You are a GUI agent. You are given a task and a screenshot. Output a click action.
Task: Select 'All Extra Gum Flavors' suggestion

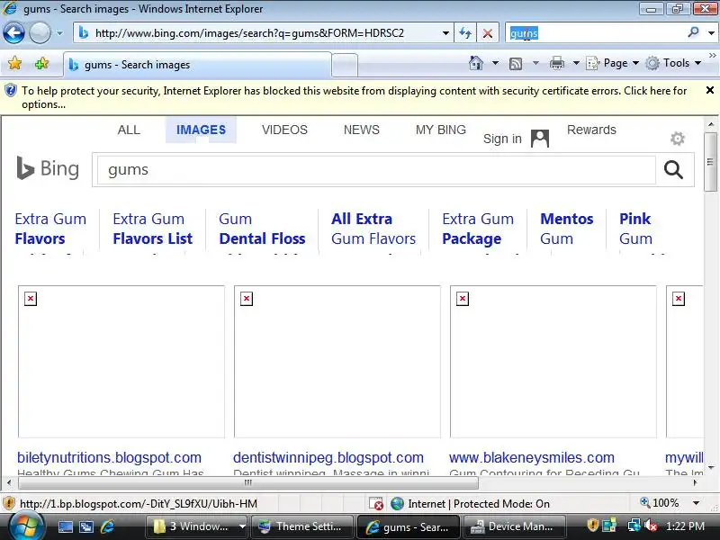pos(373,229)
